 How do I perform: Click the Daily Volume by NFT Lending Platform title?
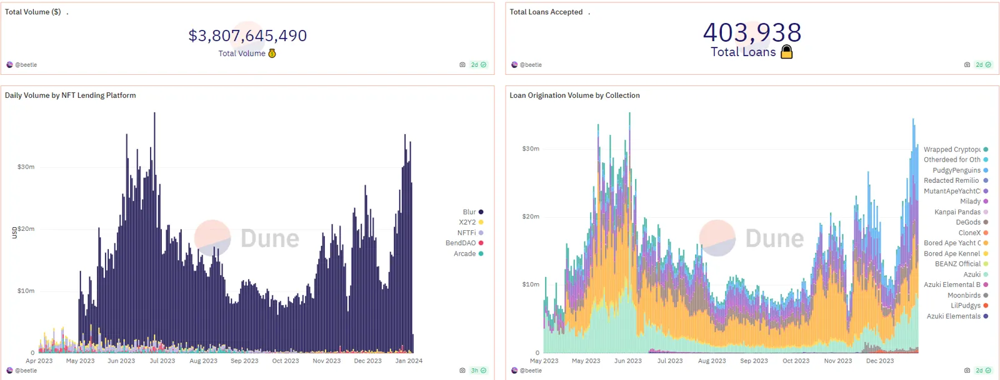pyautogui.click(x=71, y=95)
